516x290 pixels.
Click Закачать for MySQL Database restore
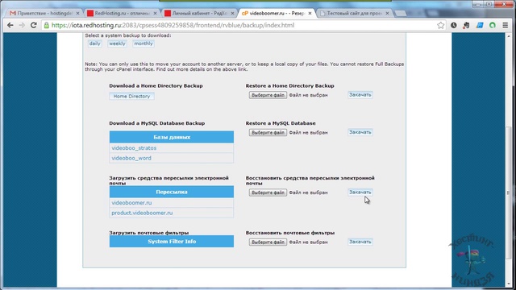(x=360, y=132)
